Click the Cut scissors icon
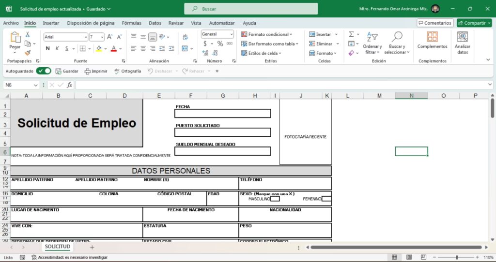Image resolution: width=496 pixels, height=262 pixels. pos(28,34)
